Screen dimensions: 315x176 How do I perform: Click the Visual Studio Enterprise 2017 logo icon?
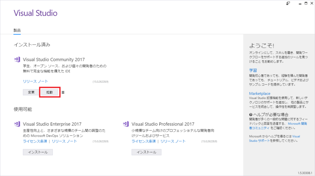pos(17,124)
